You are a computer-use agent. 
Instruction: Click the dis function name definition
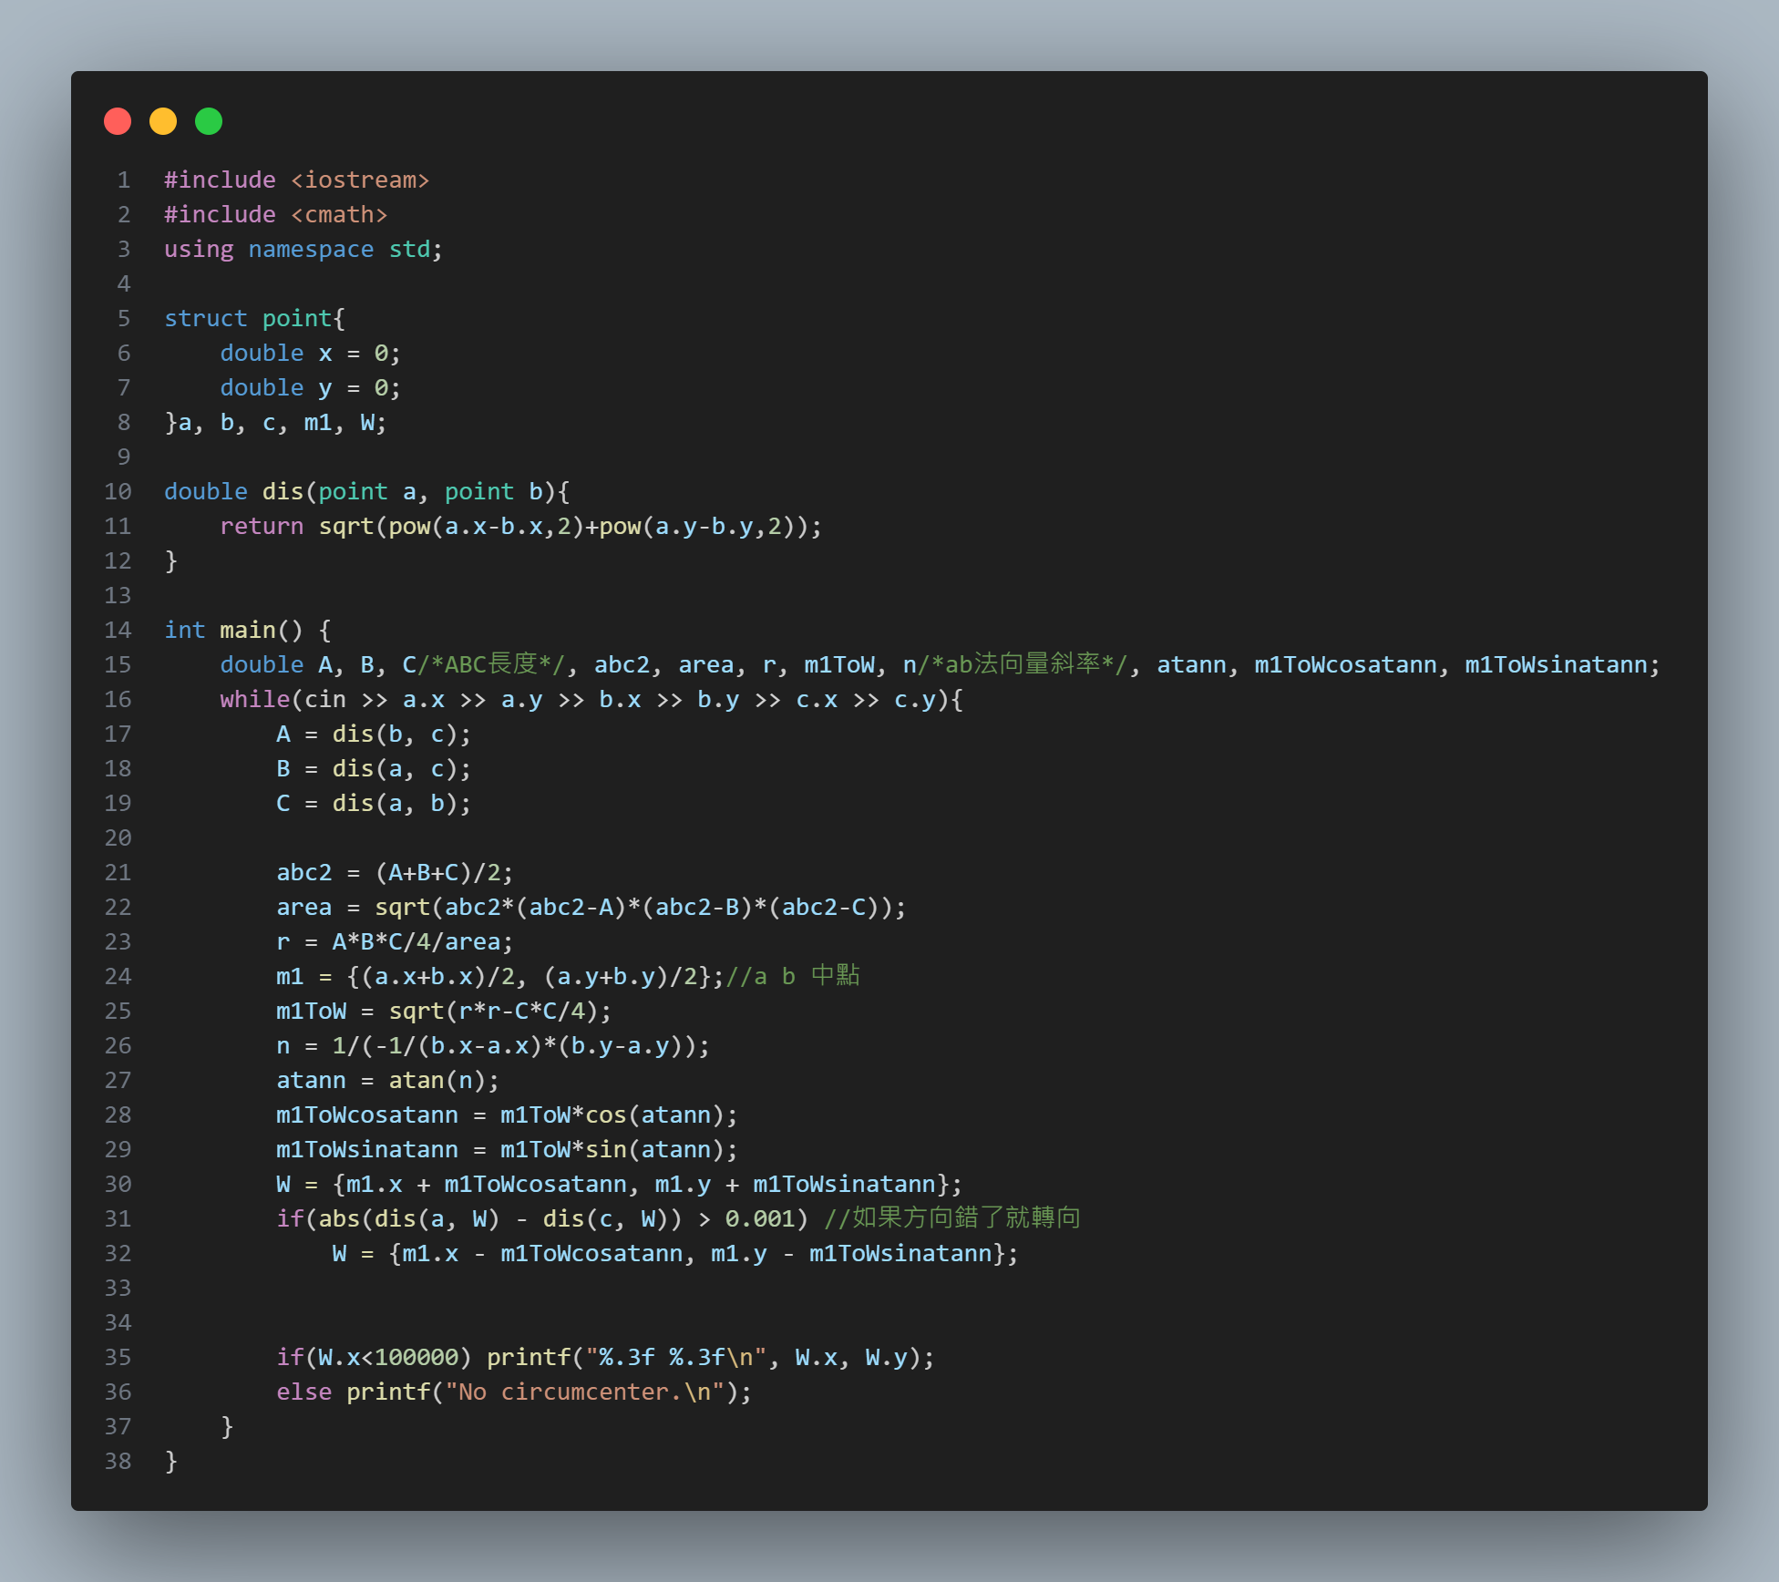pos(282,491)
